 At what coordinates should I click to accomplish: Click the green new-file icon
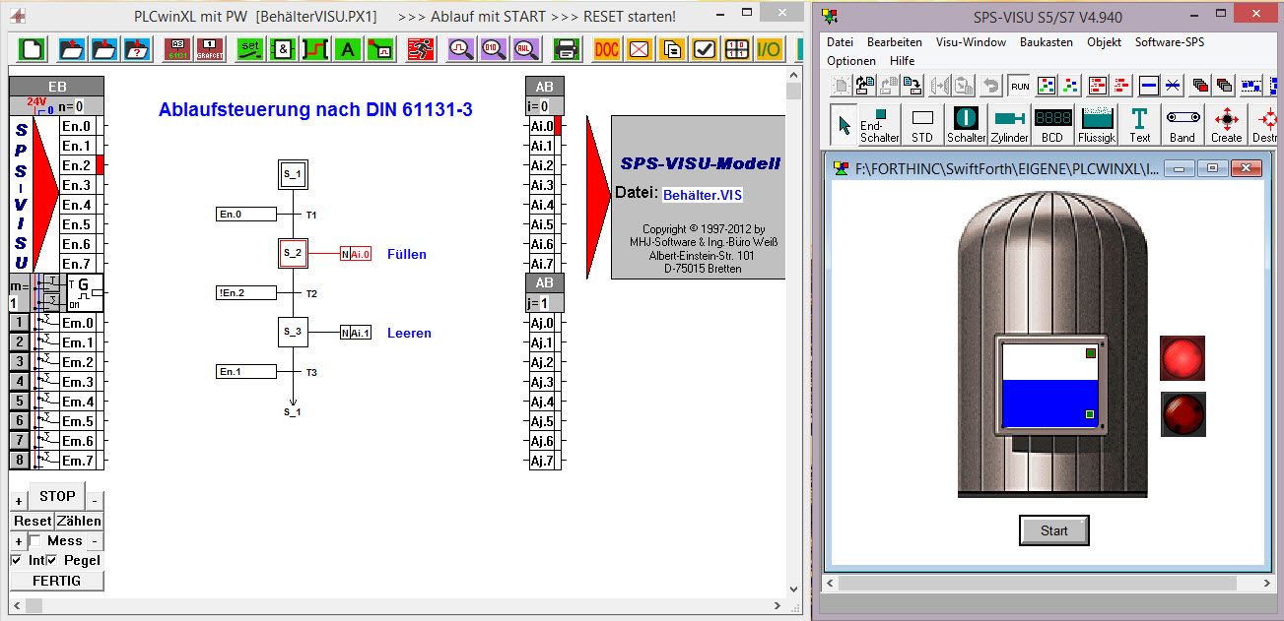tap(34, 49)
